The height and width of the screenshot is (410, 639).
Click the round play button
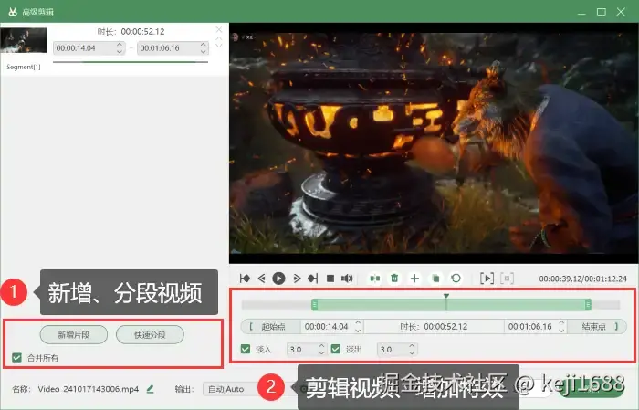(x=278, y=279)
